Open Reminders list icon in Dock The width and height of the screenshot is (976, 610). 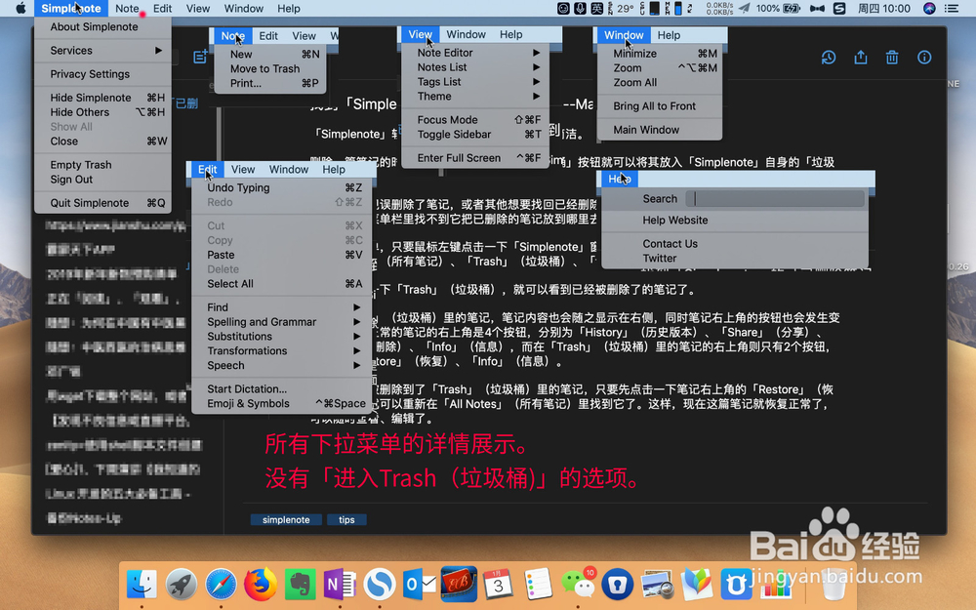[538, 585]
